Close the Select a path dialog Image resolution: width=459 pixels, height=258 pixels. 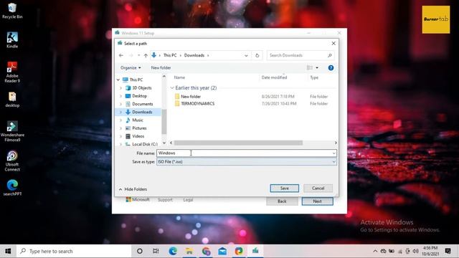333,43
